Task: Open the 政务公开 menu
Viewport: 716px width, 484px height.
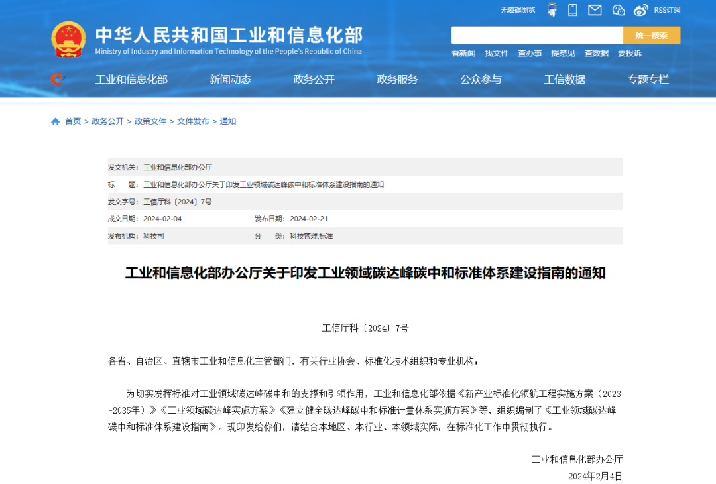Action: point(313,79)
